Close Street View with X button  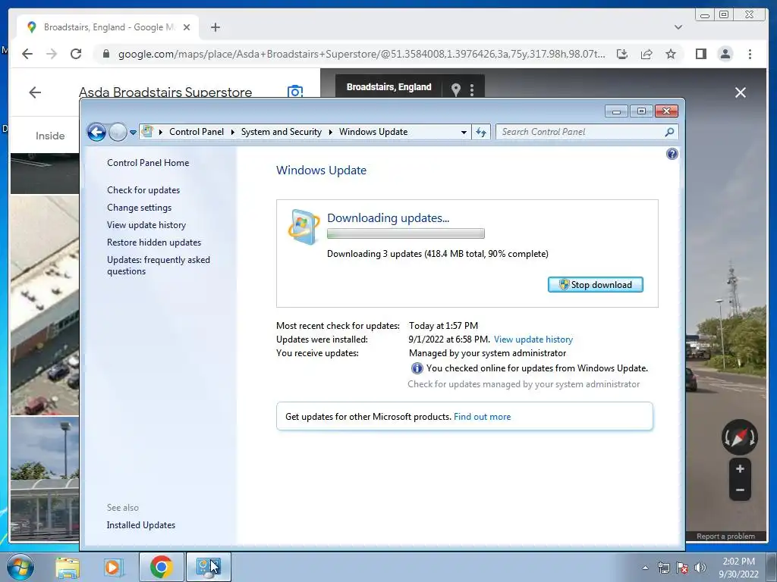pyautogui.click(x=741, y=92)
